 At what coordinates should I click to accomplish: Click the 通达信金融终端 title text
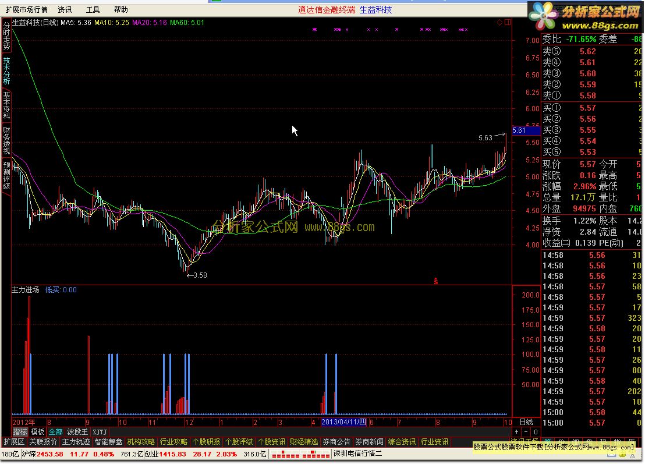click(x=327, y=10)
